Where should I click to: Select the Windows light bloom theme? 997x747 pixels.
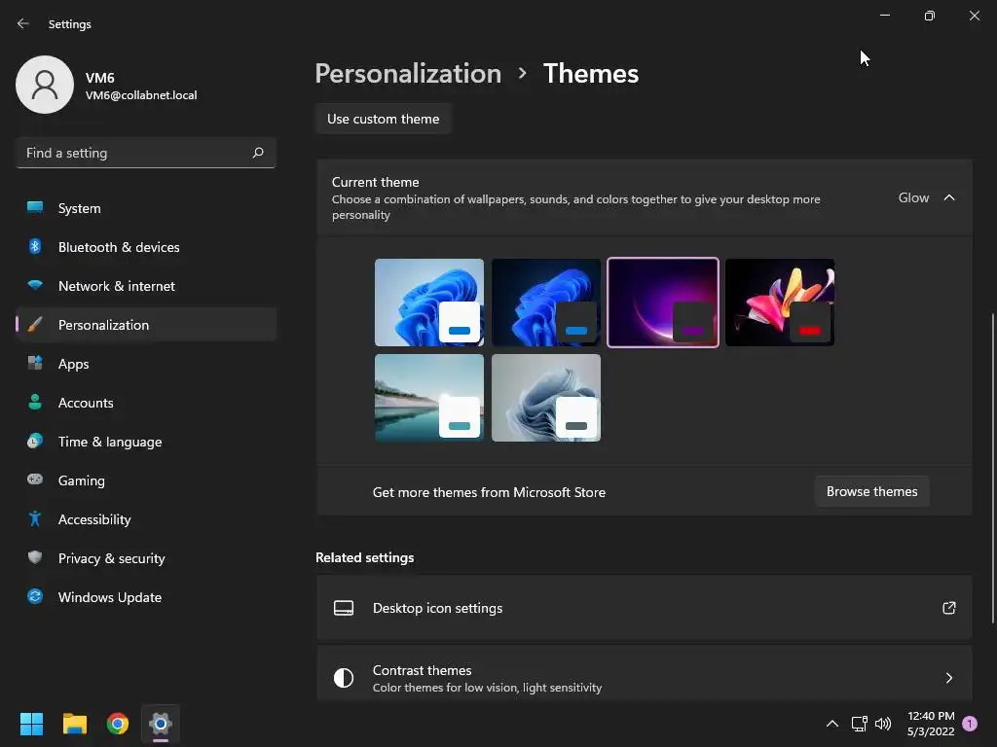(429, 302)
